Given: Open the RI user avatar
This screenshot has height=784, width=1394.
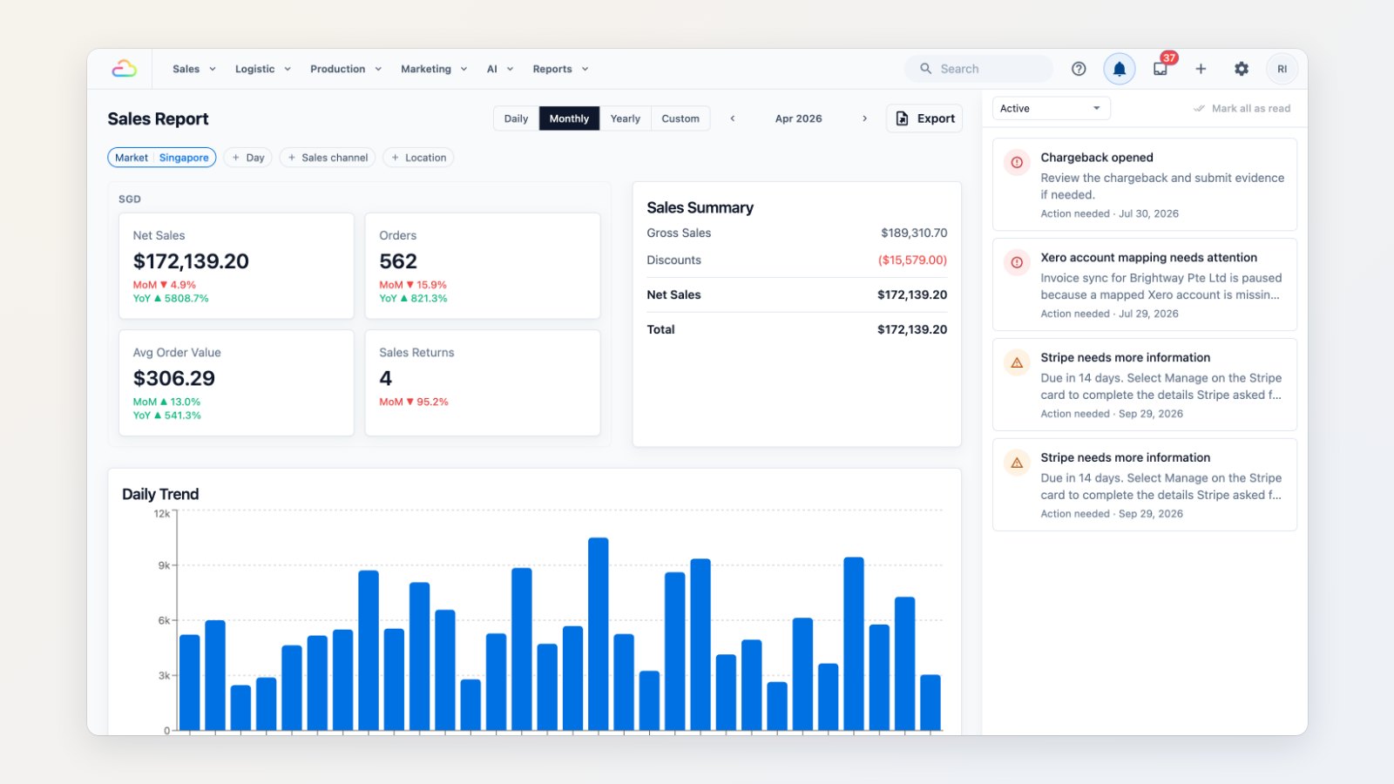Looking at the screenshot, I should 1282,69.
